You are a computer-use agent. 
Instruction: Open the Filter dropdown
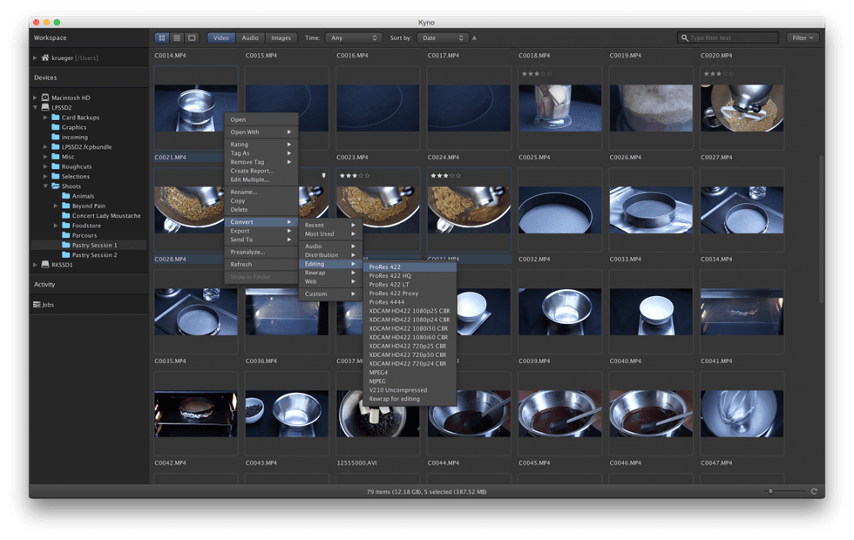pyautogui.click(x=803, y=37)
